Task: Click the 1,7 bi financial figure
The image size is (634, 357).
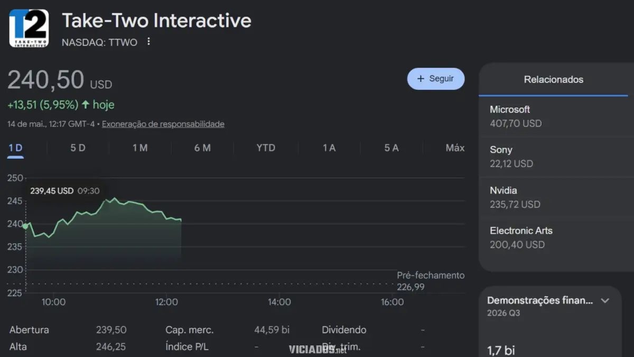Action: click(x=500, y=350)
